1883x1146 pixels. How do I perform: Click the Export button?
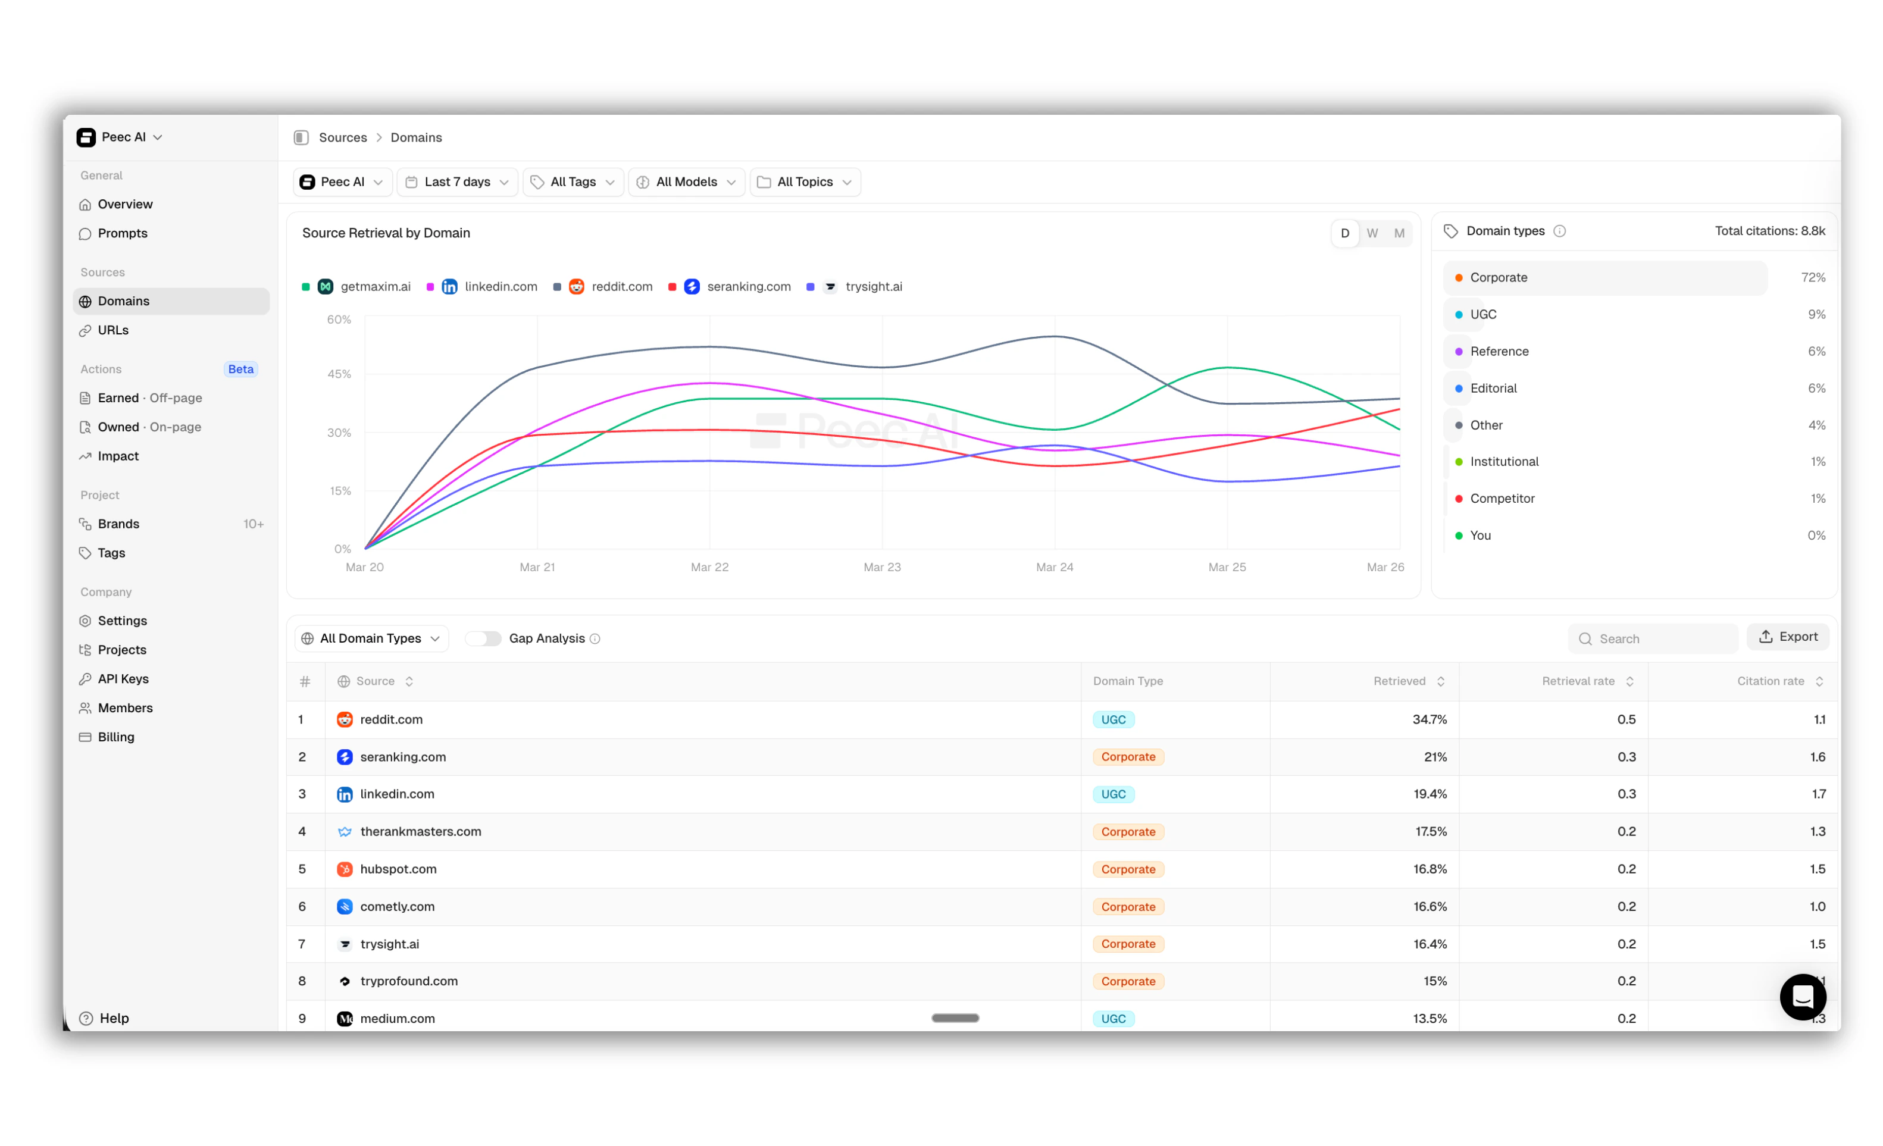[x=1787, y=637]
